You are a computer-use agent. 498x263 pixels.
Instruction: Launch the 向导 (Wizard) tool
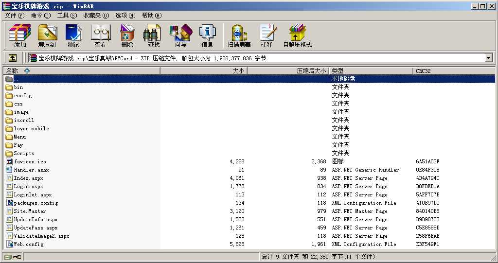tap(181, 35)
